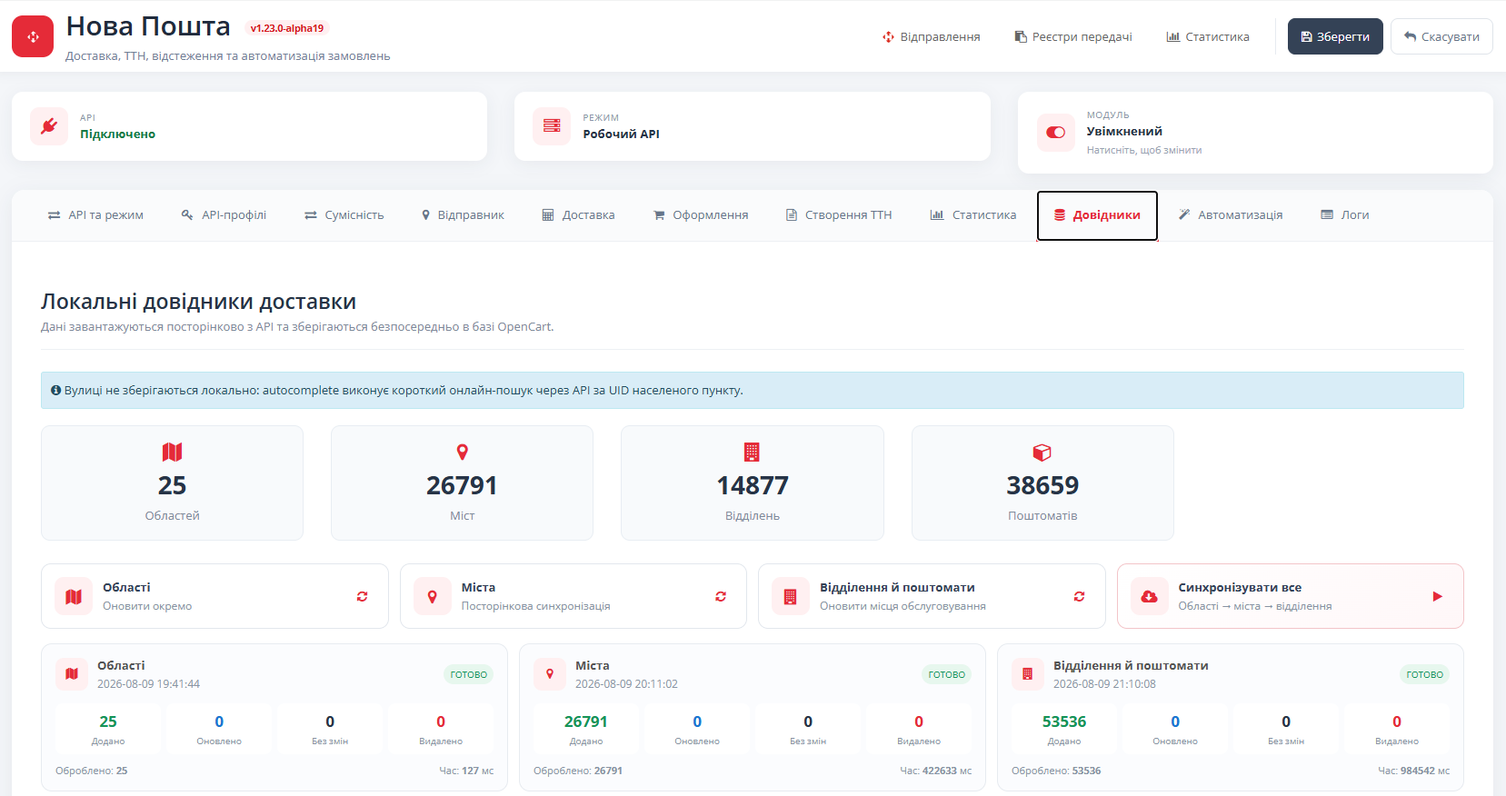Click the map icon above 25 Областей
The width and height of the screenshot is (1506, 796).
click(172, 452)
